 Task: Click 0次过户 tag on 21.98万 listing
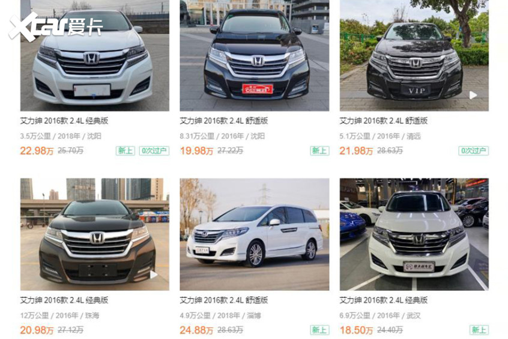tap(473, 151)
